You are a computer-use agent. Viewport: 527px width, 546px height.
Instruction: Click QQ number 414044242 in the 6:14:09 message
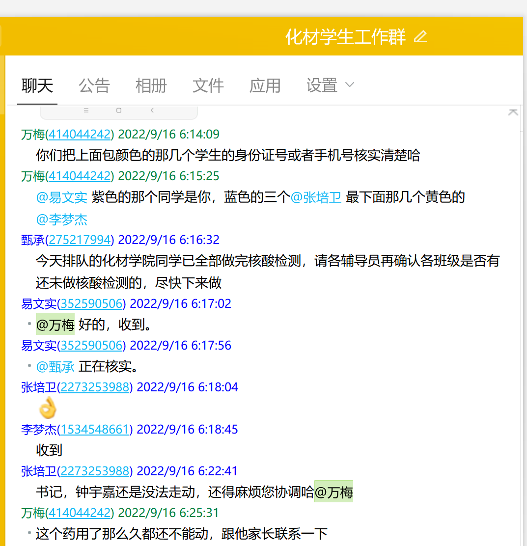[x=80, y=135]
